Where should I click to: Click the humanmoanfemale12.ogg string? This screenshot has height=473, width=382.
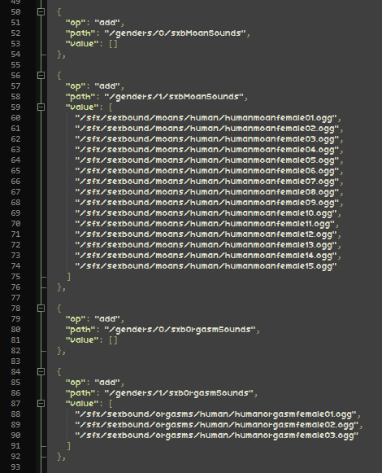[206, 234]
